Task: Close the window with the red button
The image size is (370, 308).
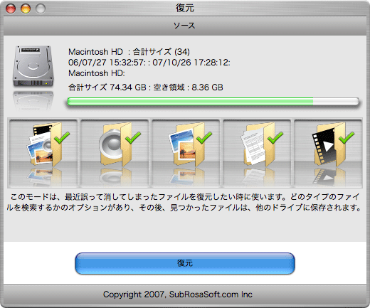Action: click(11, 9)
